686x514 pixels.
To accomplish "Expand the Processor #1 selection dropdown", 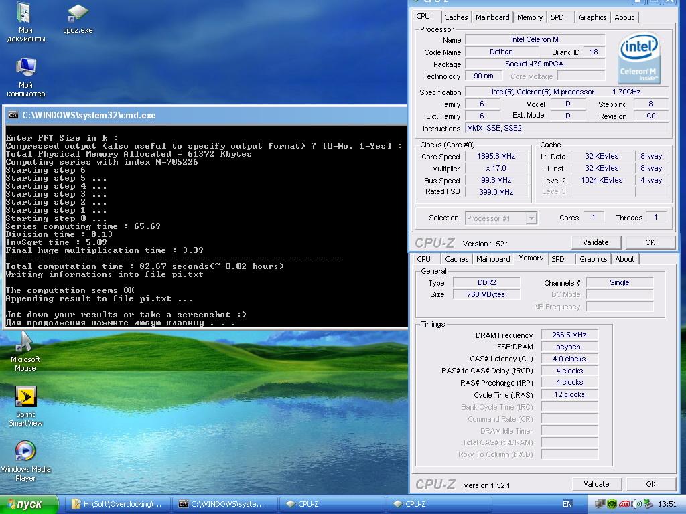I will click(x=531, y=218).
